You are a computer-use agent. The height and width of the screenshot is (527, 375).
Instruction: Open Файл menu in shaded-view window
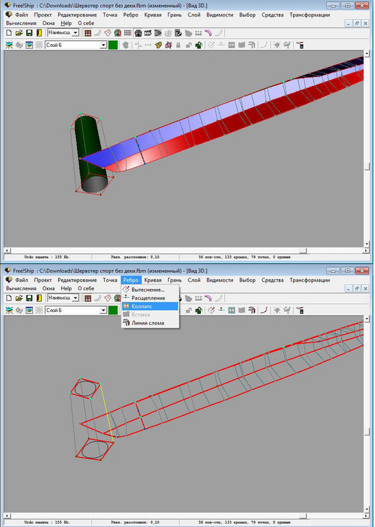[x=21, y=15]
